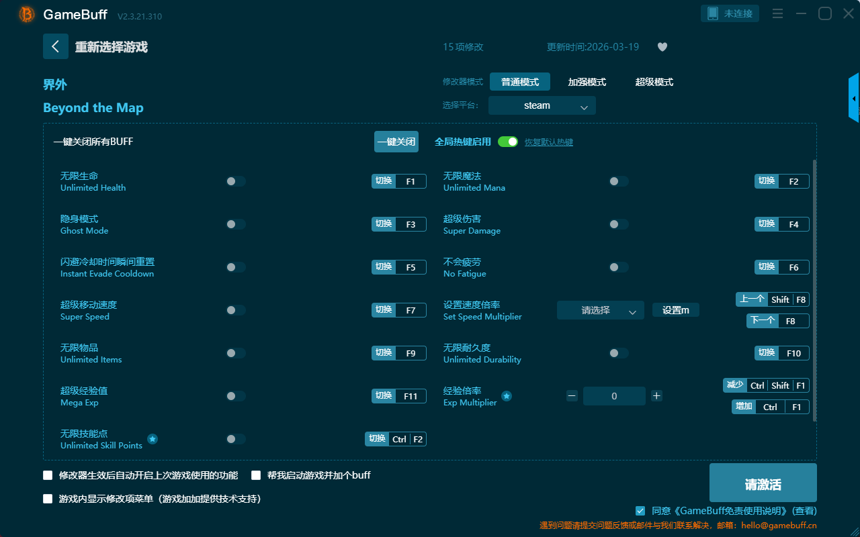Switch to 加强模式 mode tab
Screen dimensions: 860x537
pos(587,82)
